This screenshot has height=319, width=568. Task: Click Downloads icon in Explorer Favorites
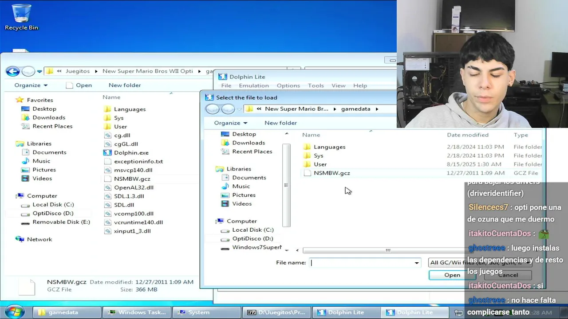point(25,117)
